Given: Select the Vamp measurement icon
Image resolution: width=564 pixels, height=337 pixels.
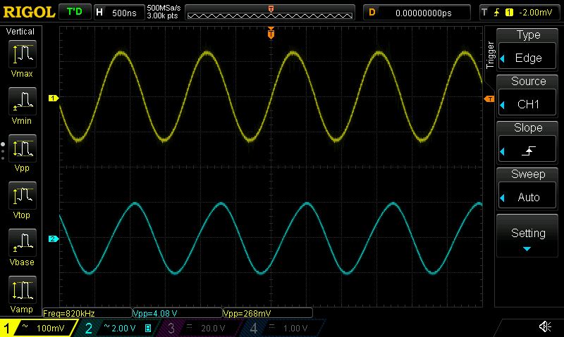Looking at the screenshot, I should coord(22,290).
